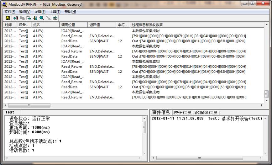Open the 工具[T] menu
The width and height of the screenshot is (272, 165).
point(55,12)
